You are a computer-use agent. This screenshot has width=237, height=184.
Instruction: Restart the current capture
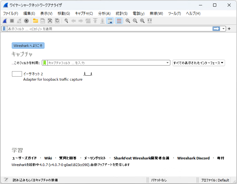[19, 21]
